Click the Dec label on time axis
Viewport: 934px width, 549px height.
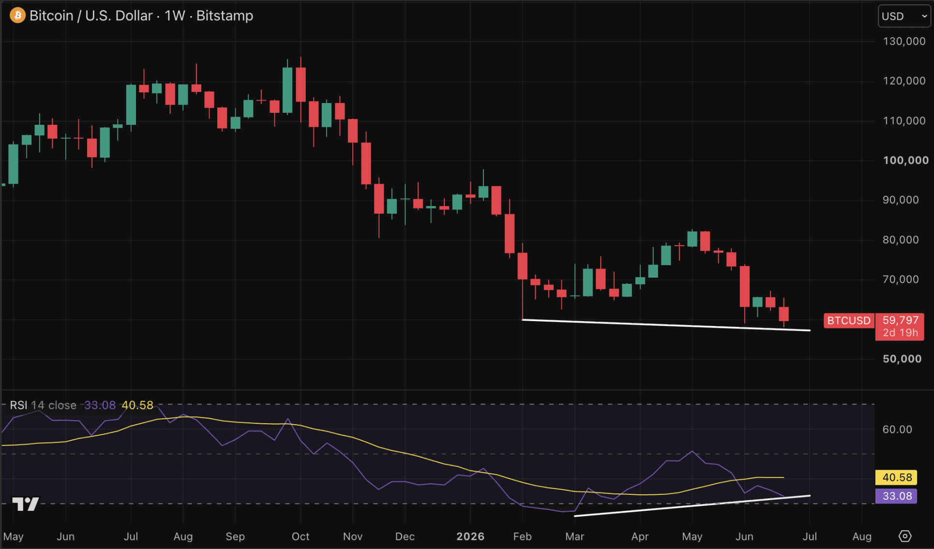point(405,536)
